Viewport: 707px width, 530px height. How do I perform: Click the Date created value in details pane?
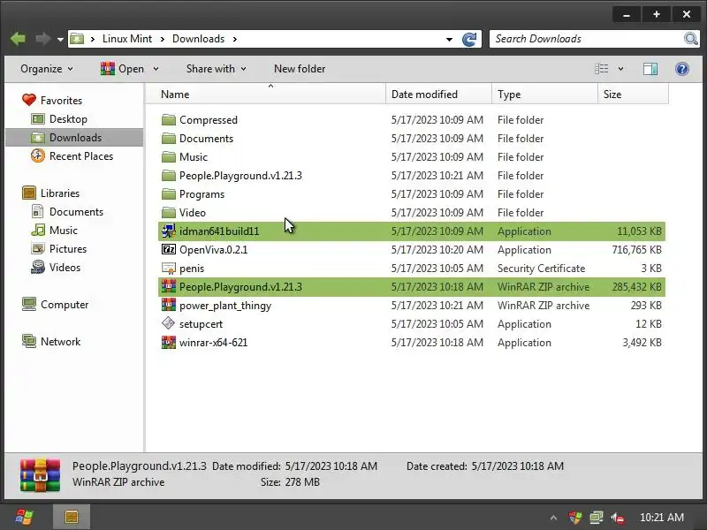click(518, 466)
